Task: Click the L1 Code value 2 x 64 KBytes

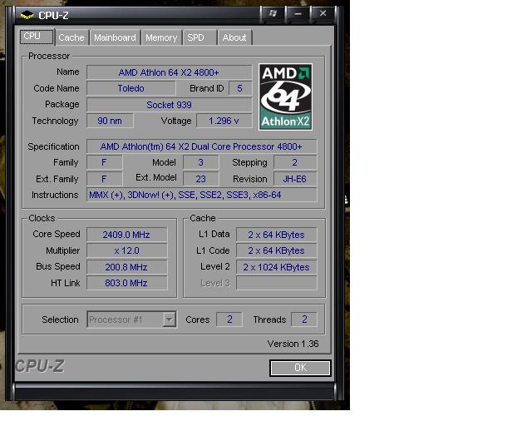Action: [x=276, y=250]
